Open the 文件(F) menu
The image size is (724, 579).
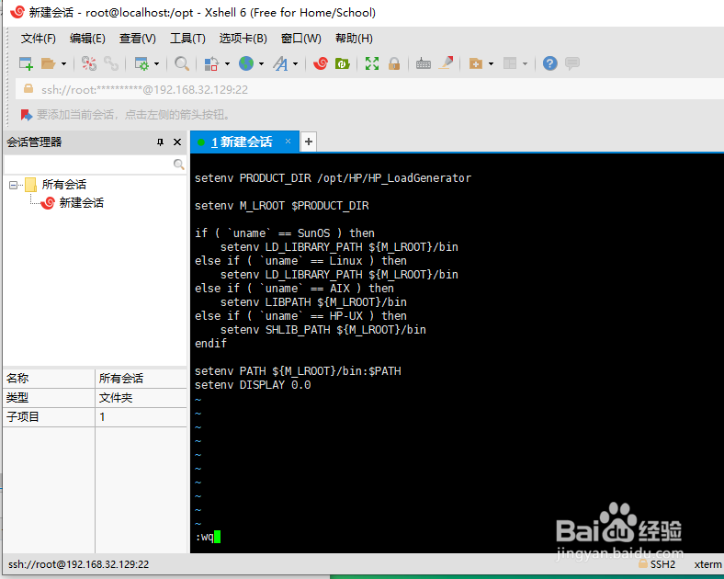pos(39,39)
